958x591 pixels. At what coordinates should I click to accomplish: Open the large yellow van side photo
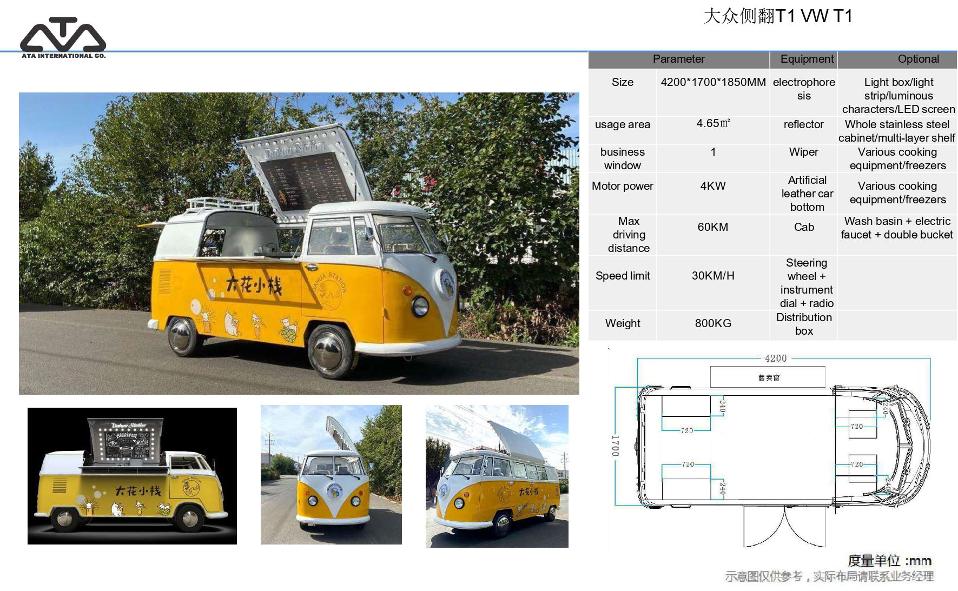[x=299, y=243]
